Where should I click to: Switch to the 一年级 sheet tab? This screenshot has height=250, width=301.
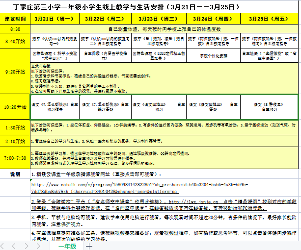(x=67, y=246)
